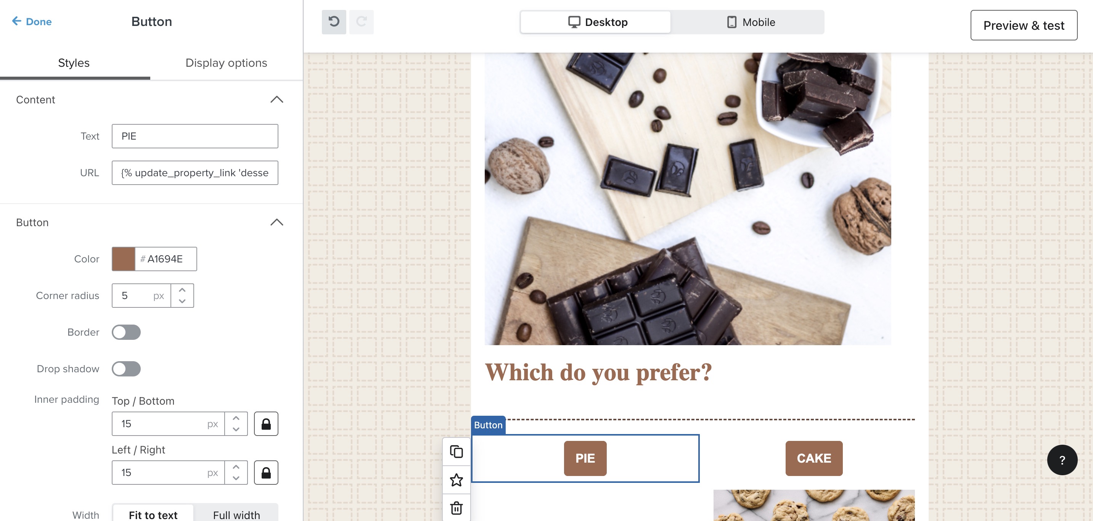
Task: Enable the Drop shadow toggle
Action: (x=126, y=368)
